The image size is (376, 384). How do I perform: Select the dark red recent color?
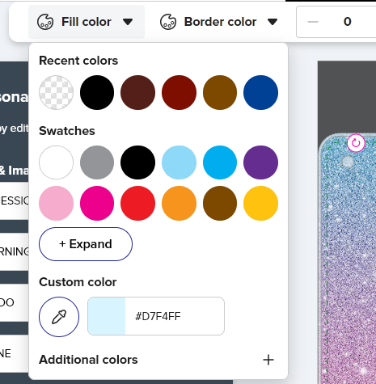[x=179, y=92]
